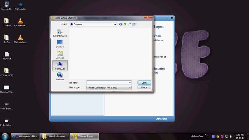Screen dimensions: 249x140
Task: Select NS2Install desktop shortcut icon
Action: click(20, 6)
